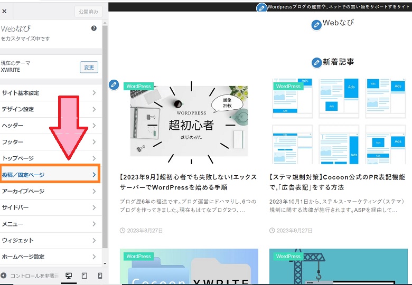Click the 変更 theme change button

[x=89, y=68]
